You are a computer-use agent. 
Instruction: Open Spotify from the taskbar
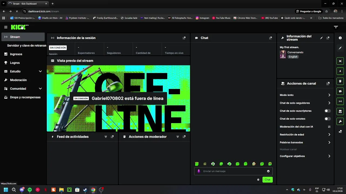[x=30, y=190]
